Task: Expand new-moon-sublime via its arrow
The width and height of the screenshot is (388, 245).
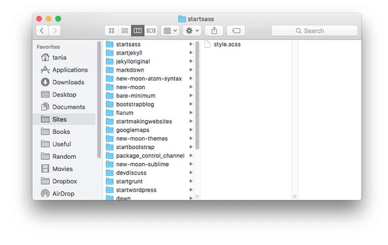Action: (x=191, y=164)
